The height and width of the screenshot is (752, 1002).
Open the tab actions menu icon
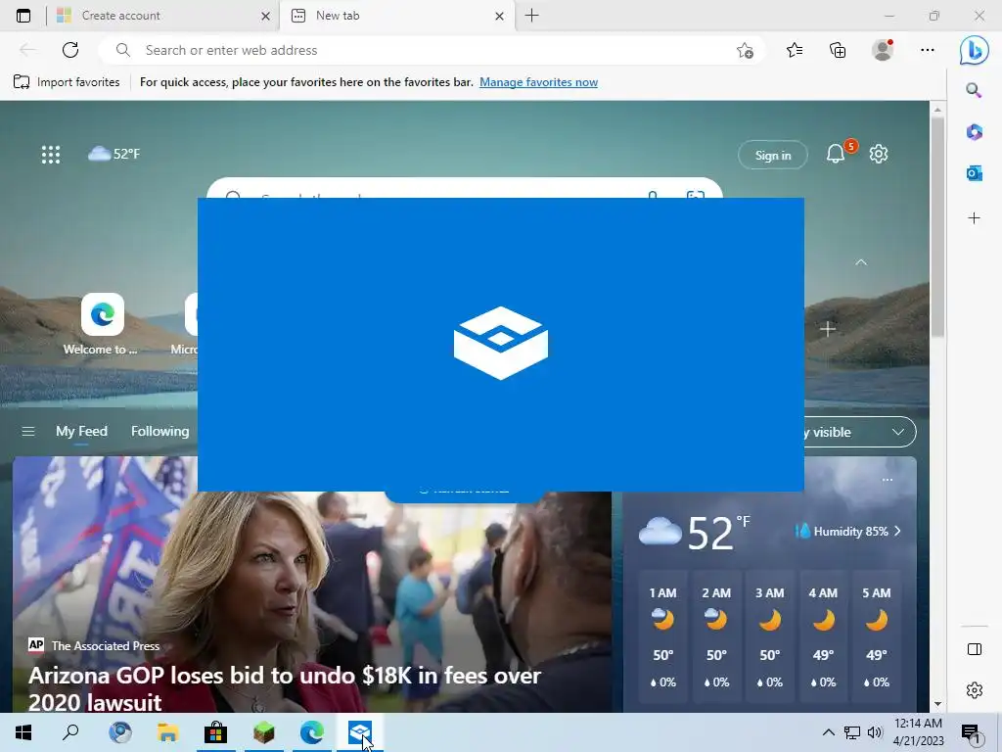pos(23,16)
